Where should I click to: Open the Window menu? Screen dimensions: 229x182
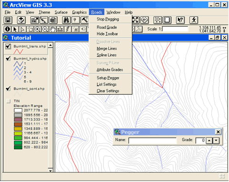(x=113, y=12)
